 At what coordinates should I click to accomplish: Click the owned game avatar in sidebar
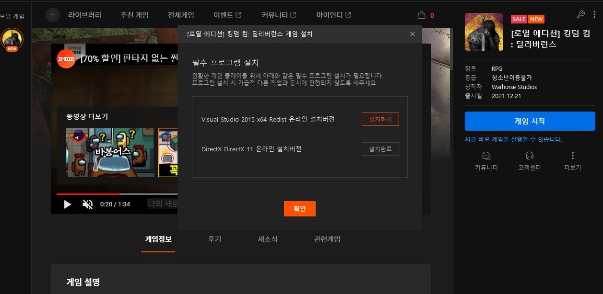(x=12, y=38)
